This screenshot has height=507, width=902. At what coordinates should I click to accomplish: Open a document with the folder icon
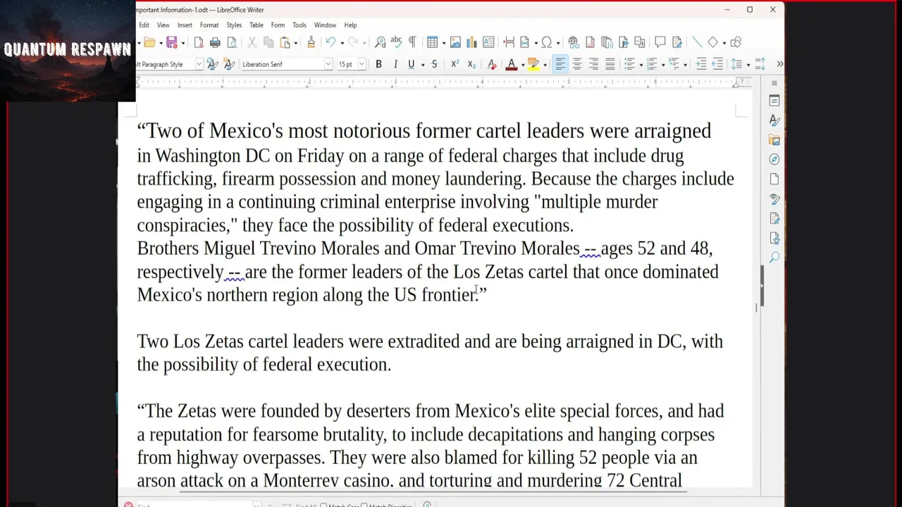click(149, 42)
